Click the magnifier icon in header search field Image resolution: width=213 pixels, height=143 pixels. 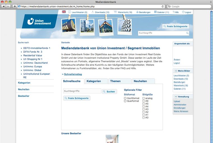(187, 33)
